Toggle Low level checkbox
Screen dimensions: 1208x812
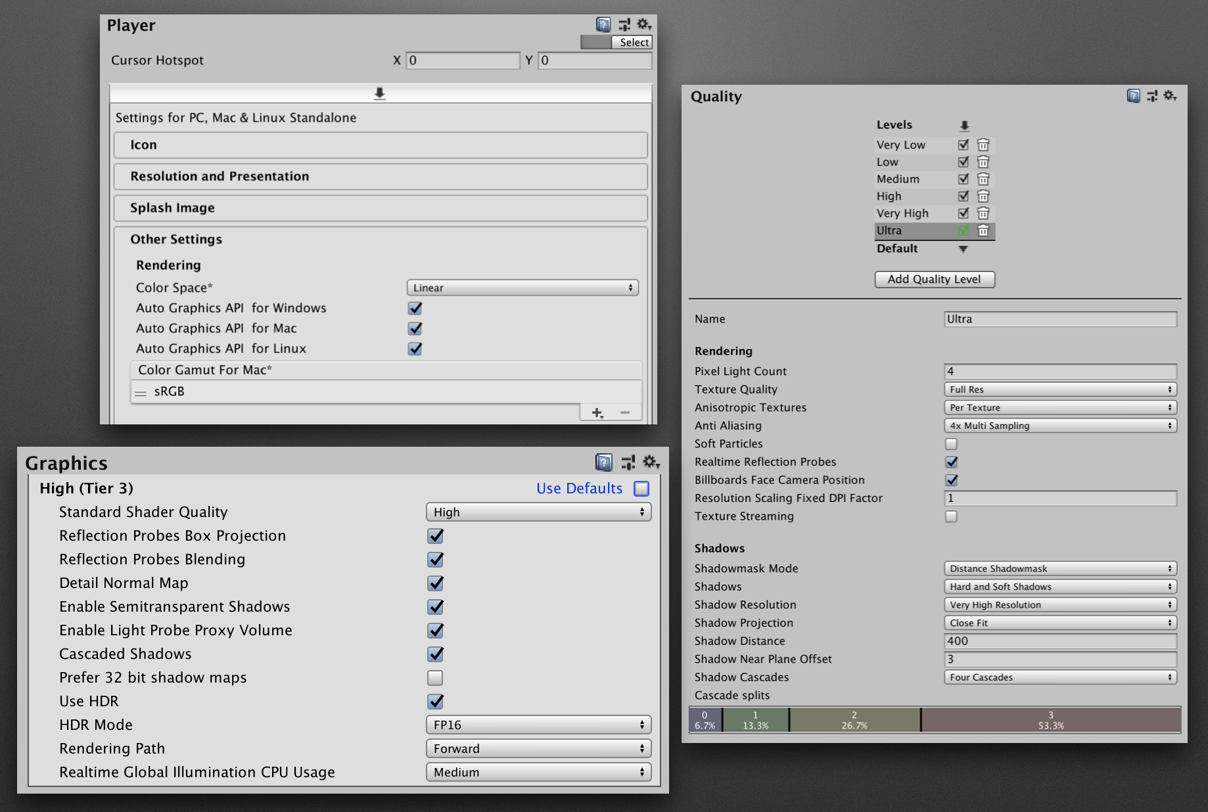[x=964, y=162]
